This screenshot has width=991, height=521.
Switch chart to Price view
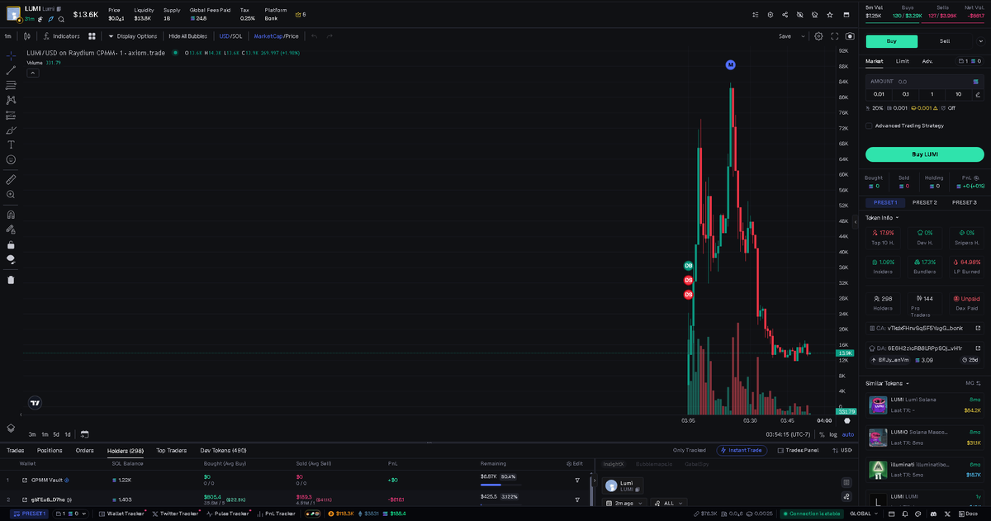[x=292, y=36]
